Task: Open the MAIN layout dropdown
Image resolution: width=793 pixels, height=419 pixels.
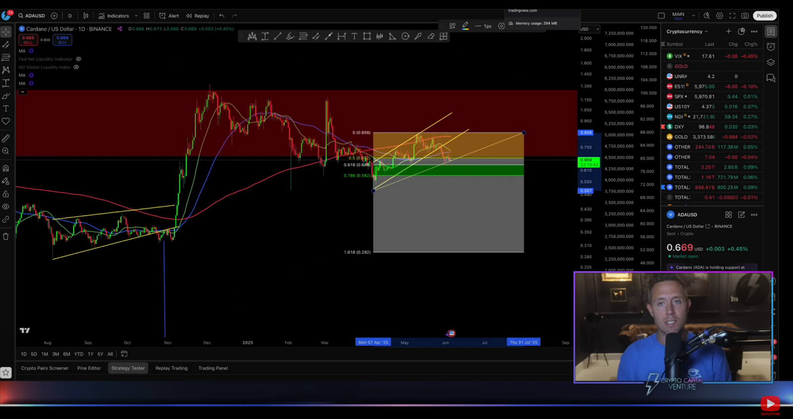Action: 693,16
